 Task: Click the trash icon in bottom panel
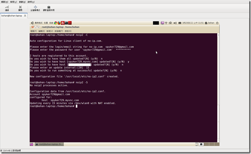(x=197, y=144)
